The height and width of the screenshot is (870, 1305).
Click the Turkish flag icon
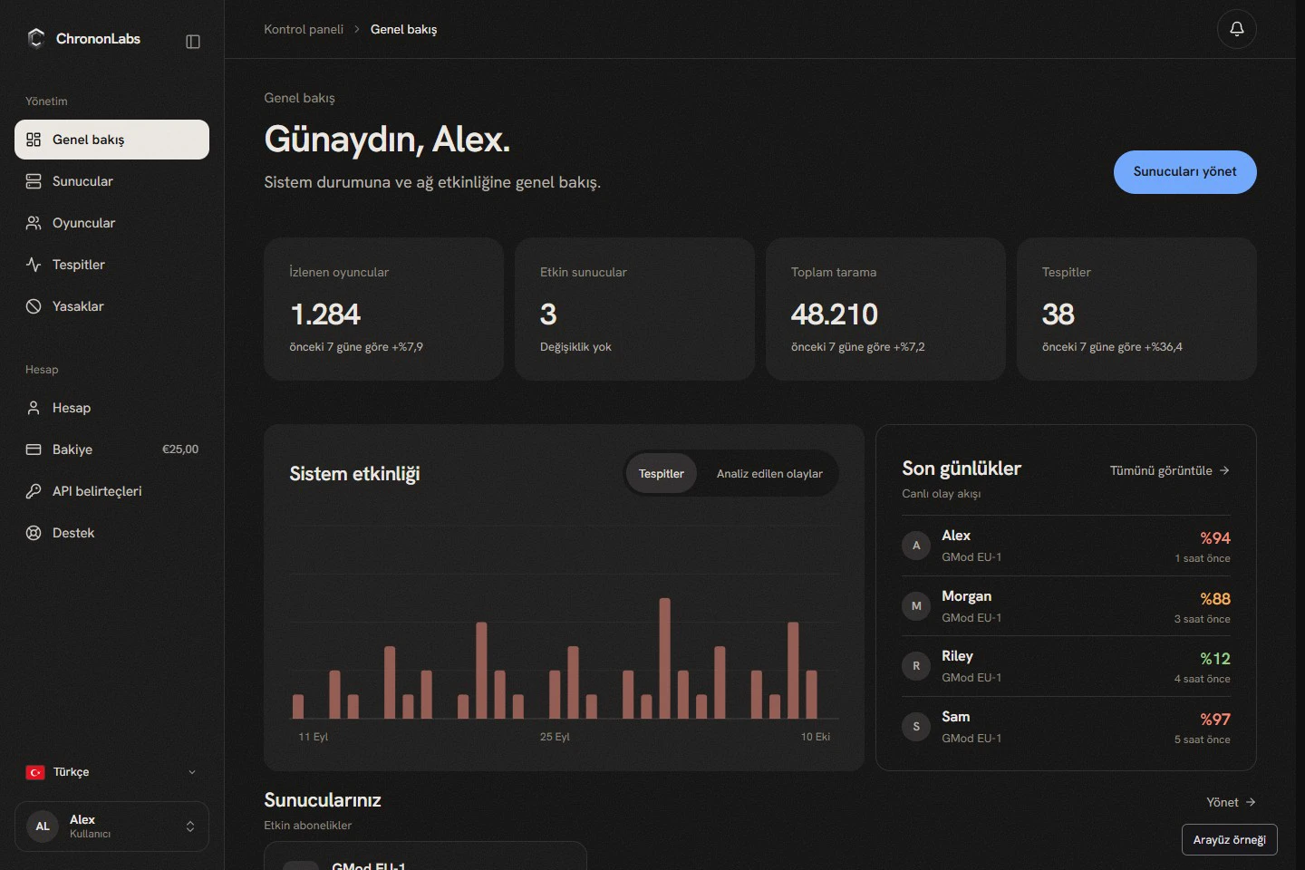pyautogui.click(x=35, y=772)
